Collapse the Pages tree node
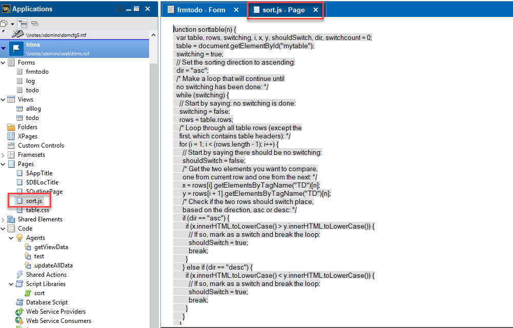Screen dimensions: 513x328 pyautogui.click(x=3, y=164)
